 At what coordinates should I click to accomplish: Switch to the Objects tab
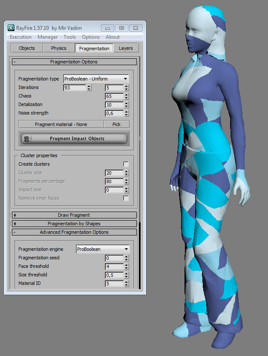[27, 48]
